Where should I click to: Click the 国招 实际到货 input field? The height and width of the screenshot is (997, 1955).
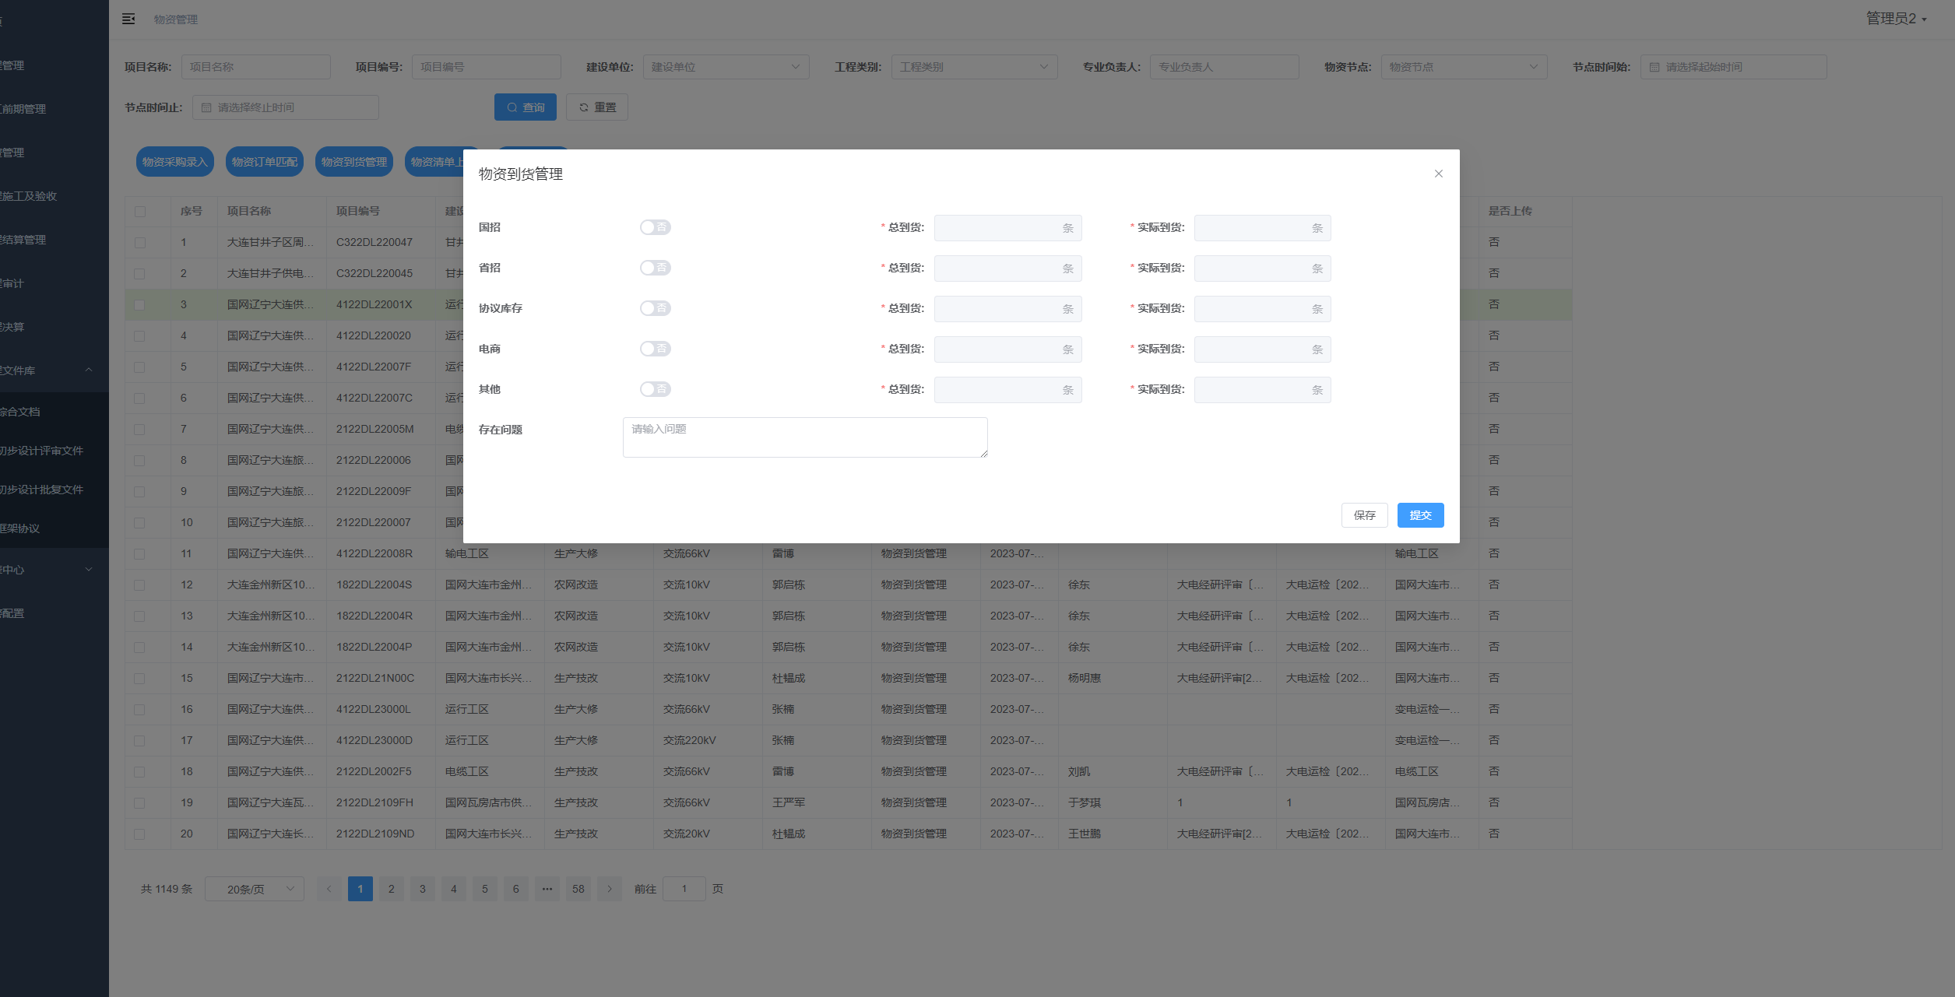[x=1262, y=228]
